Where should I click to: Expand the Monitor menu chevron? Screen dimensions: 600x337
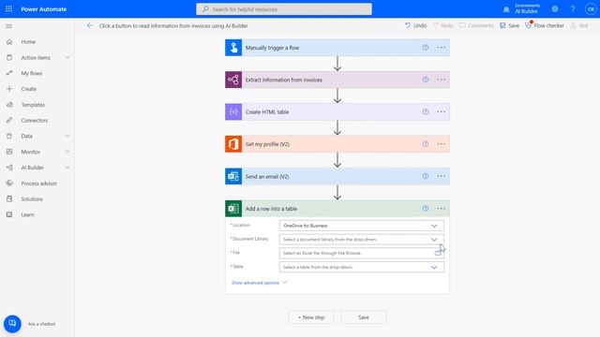coord(67,152)
